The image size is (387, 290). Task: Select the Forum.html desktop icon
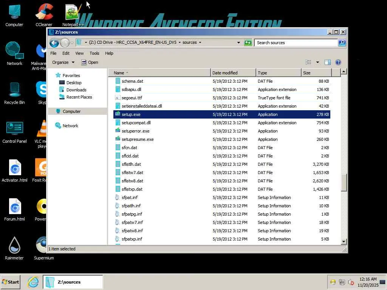click(x=14, y=210)
